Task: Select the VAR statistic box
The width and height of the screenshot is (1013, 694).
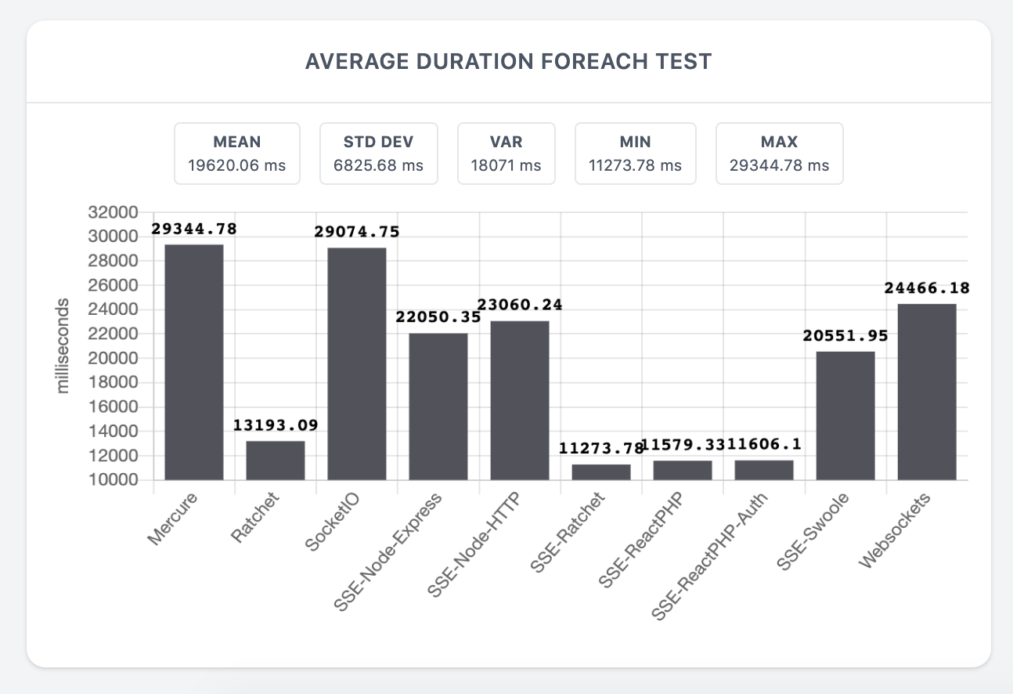Action: pos(506,154)
